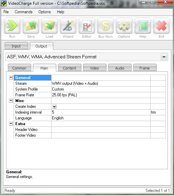This screenshot has height=195, width=174.
Task: Select the General header row
Action: coord(33,78)
